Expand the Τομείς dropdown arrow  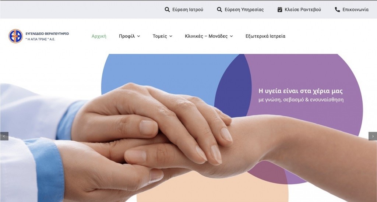(171, 36)
